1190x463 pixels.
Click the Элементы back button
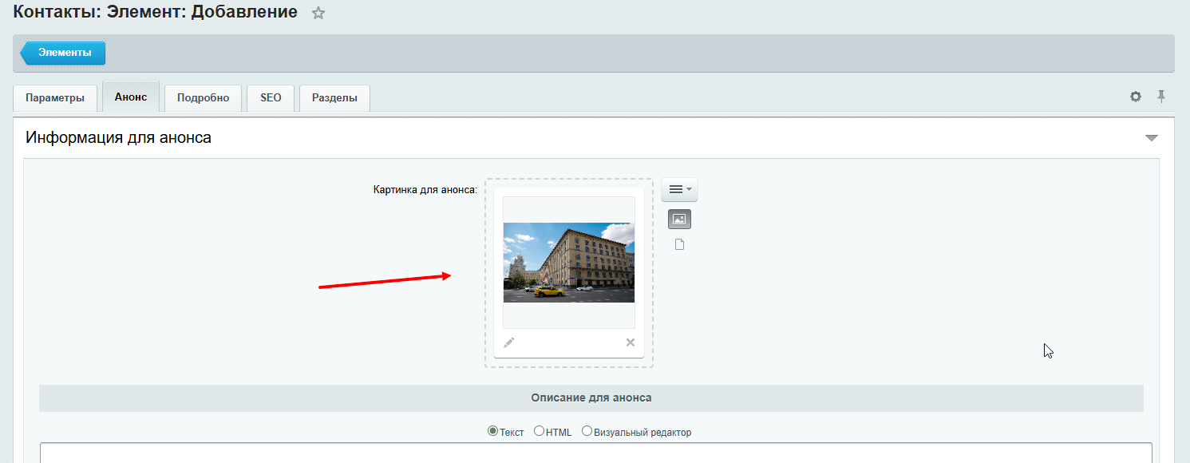(64, 53)
